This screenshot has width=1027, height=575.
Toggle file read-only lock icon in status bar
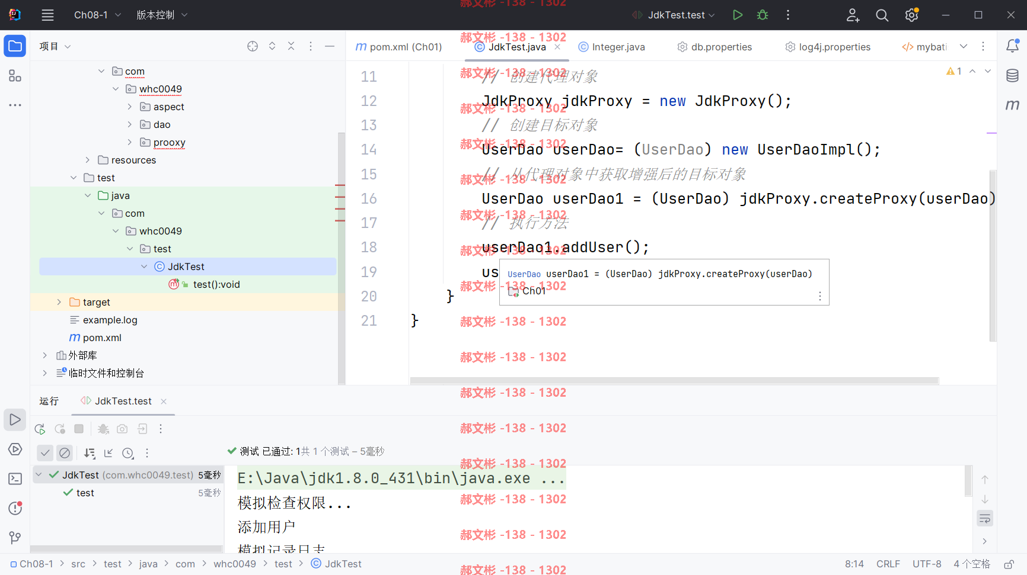point(1009,564)
